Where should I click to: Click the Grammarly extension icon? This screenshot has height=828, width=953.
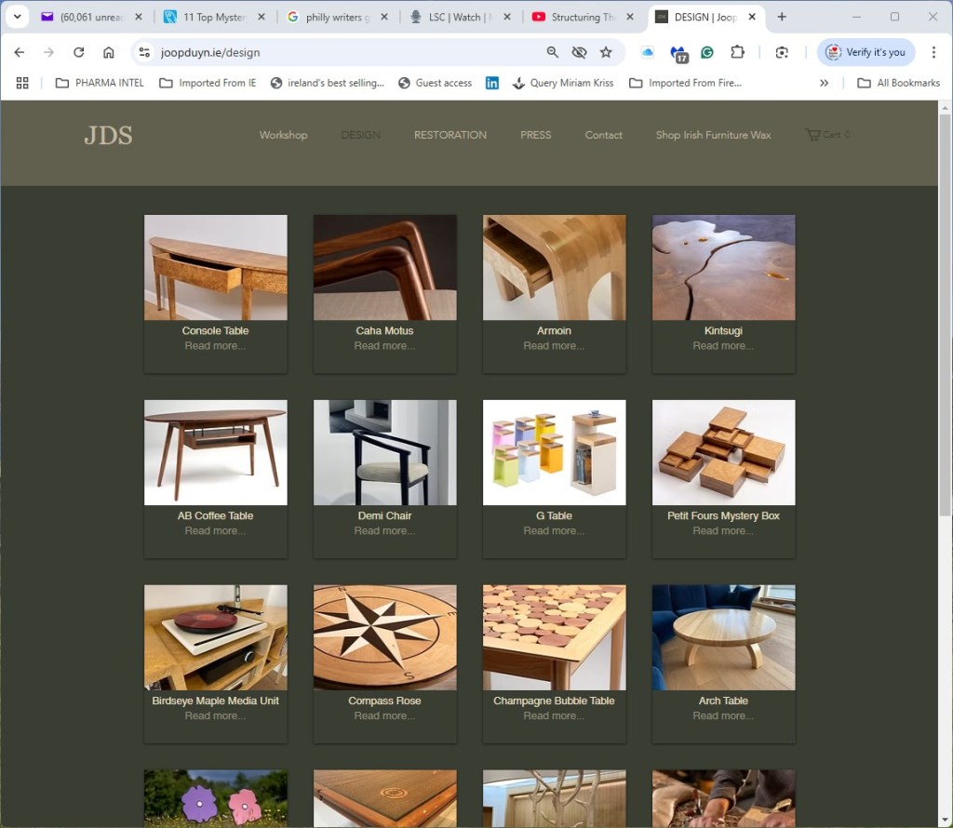coord(707,53)
